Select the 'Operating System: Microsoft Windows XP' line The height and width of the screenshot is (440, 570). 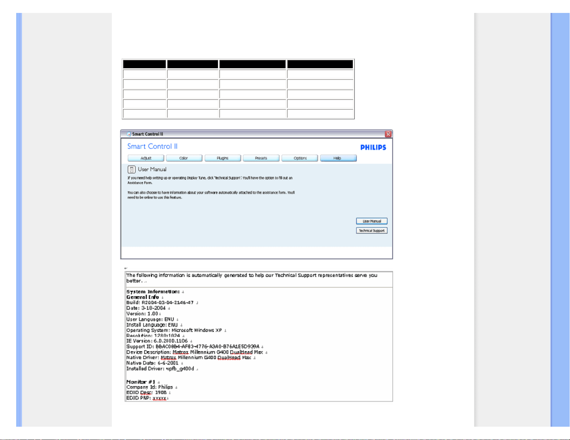tap(174, 330)
